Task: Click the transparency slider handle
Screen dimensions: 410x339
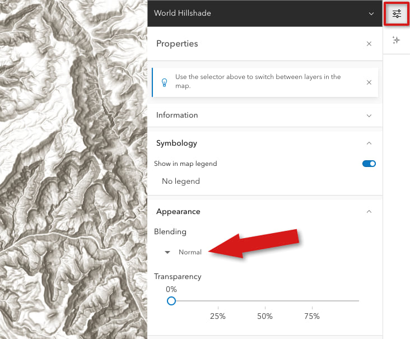Action: (171, 301)
